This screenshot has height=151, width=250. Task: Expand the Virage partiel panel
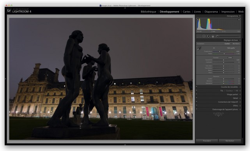[240, 94]
